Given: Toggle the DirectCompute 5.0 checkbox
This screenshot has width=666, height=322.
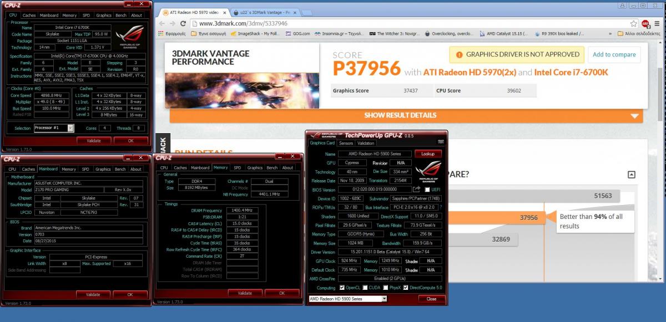Looking at the screenshot, I should pyautogui.click(x=405, y=288).
